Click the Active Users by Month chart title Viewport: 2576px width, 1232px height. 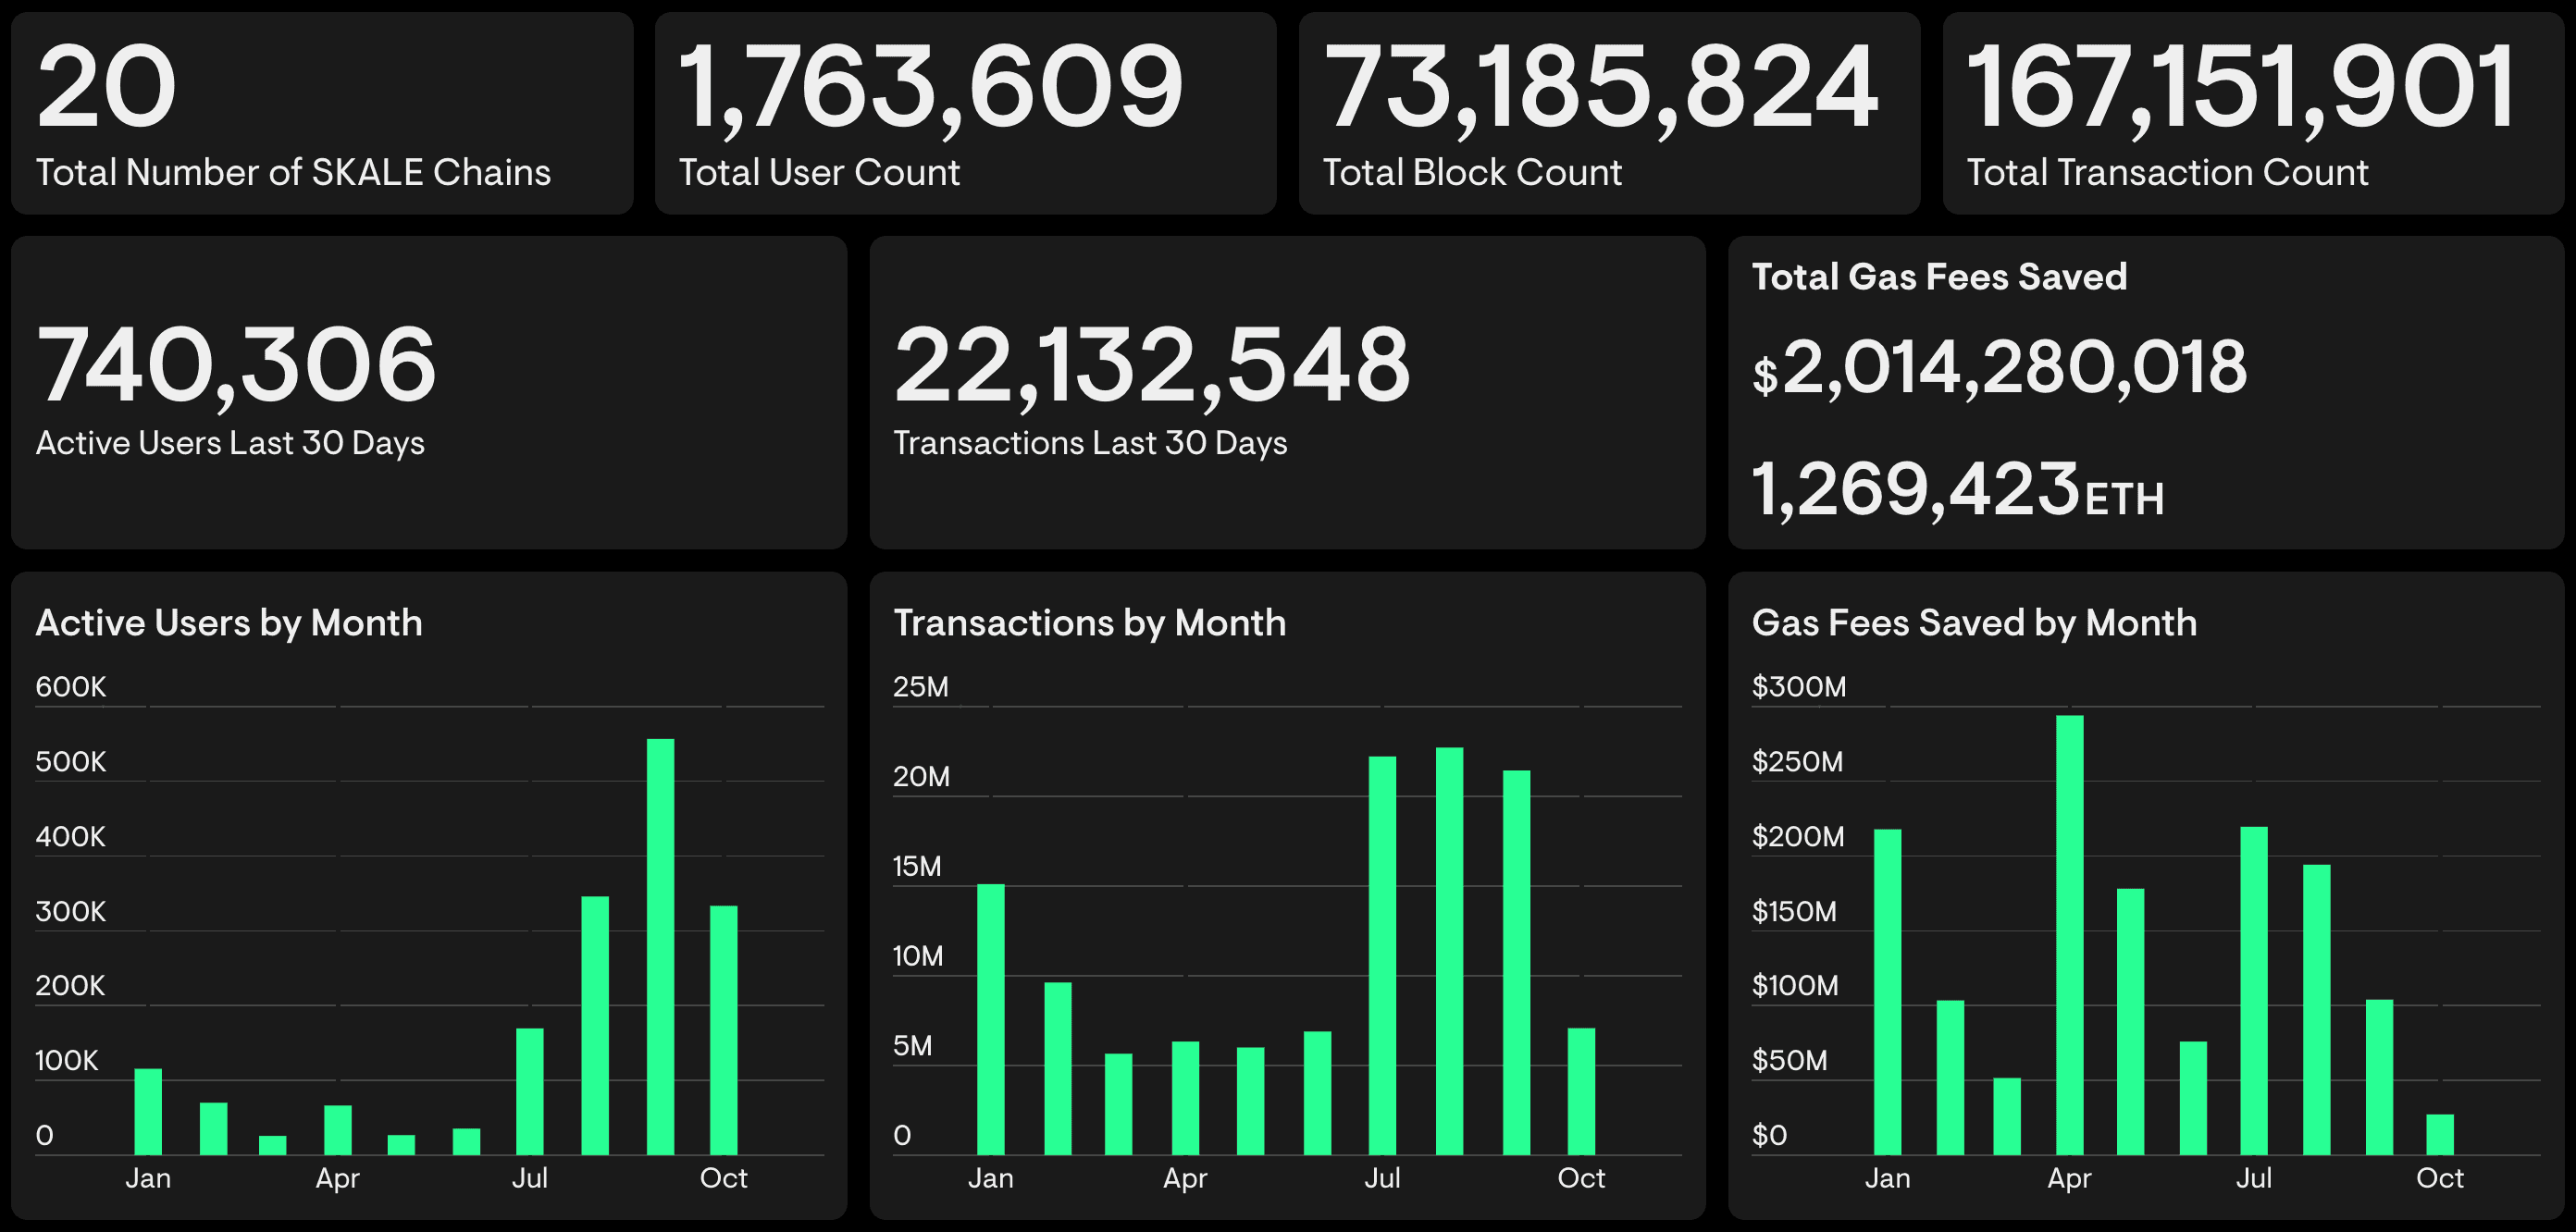229,623
